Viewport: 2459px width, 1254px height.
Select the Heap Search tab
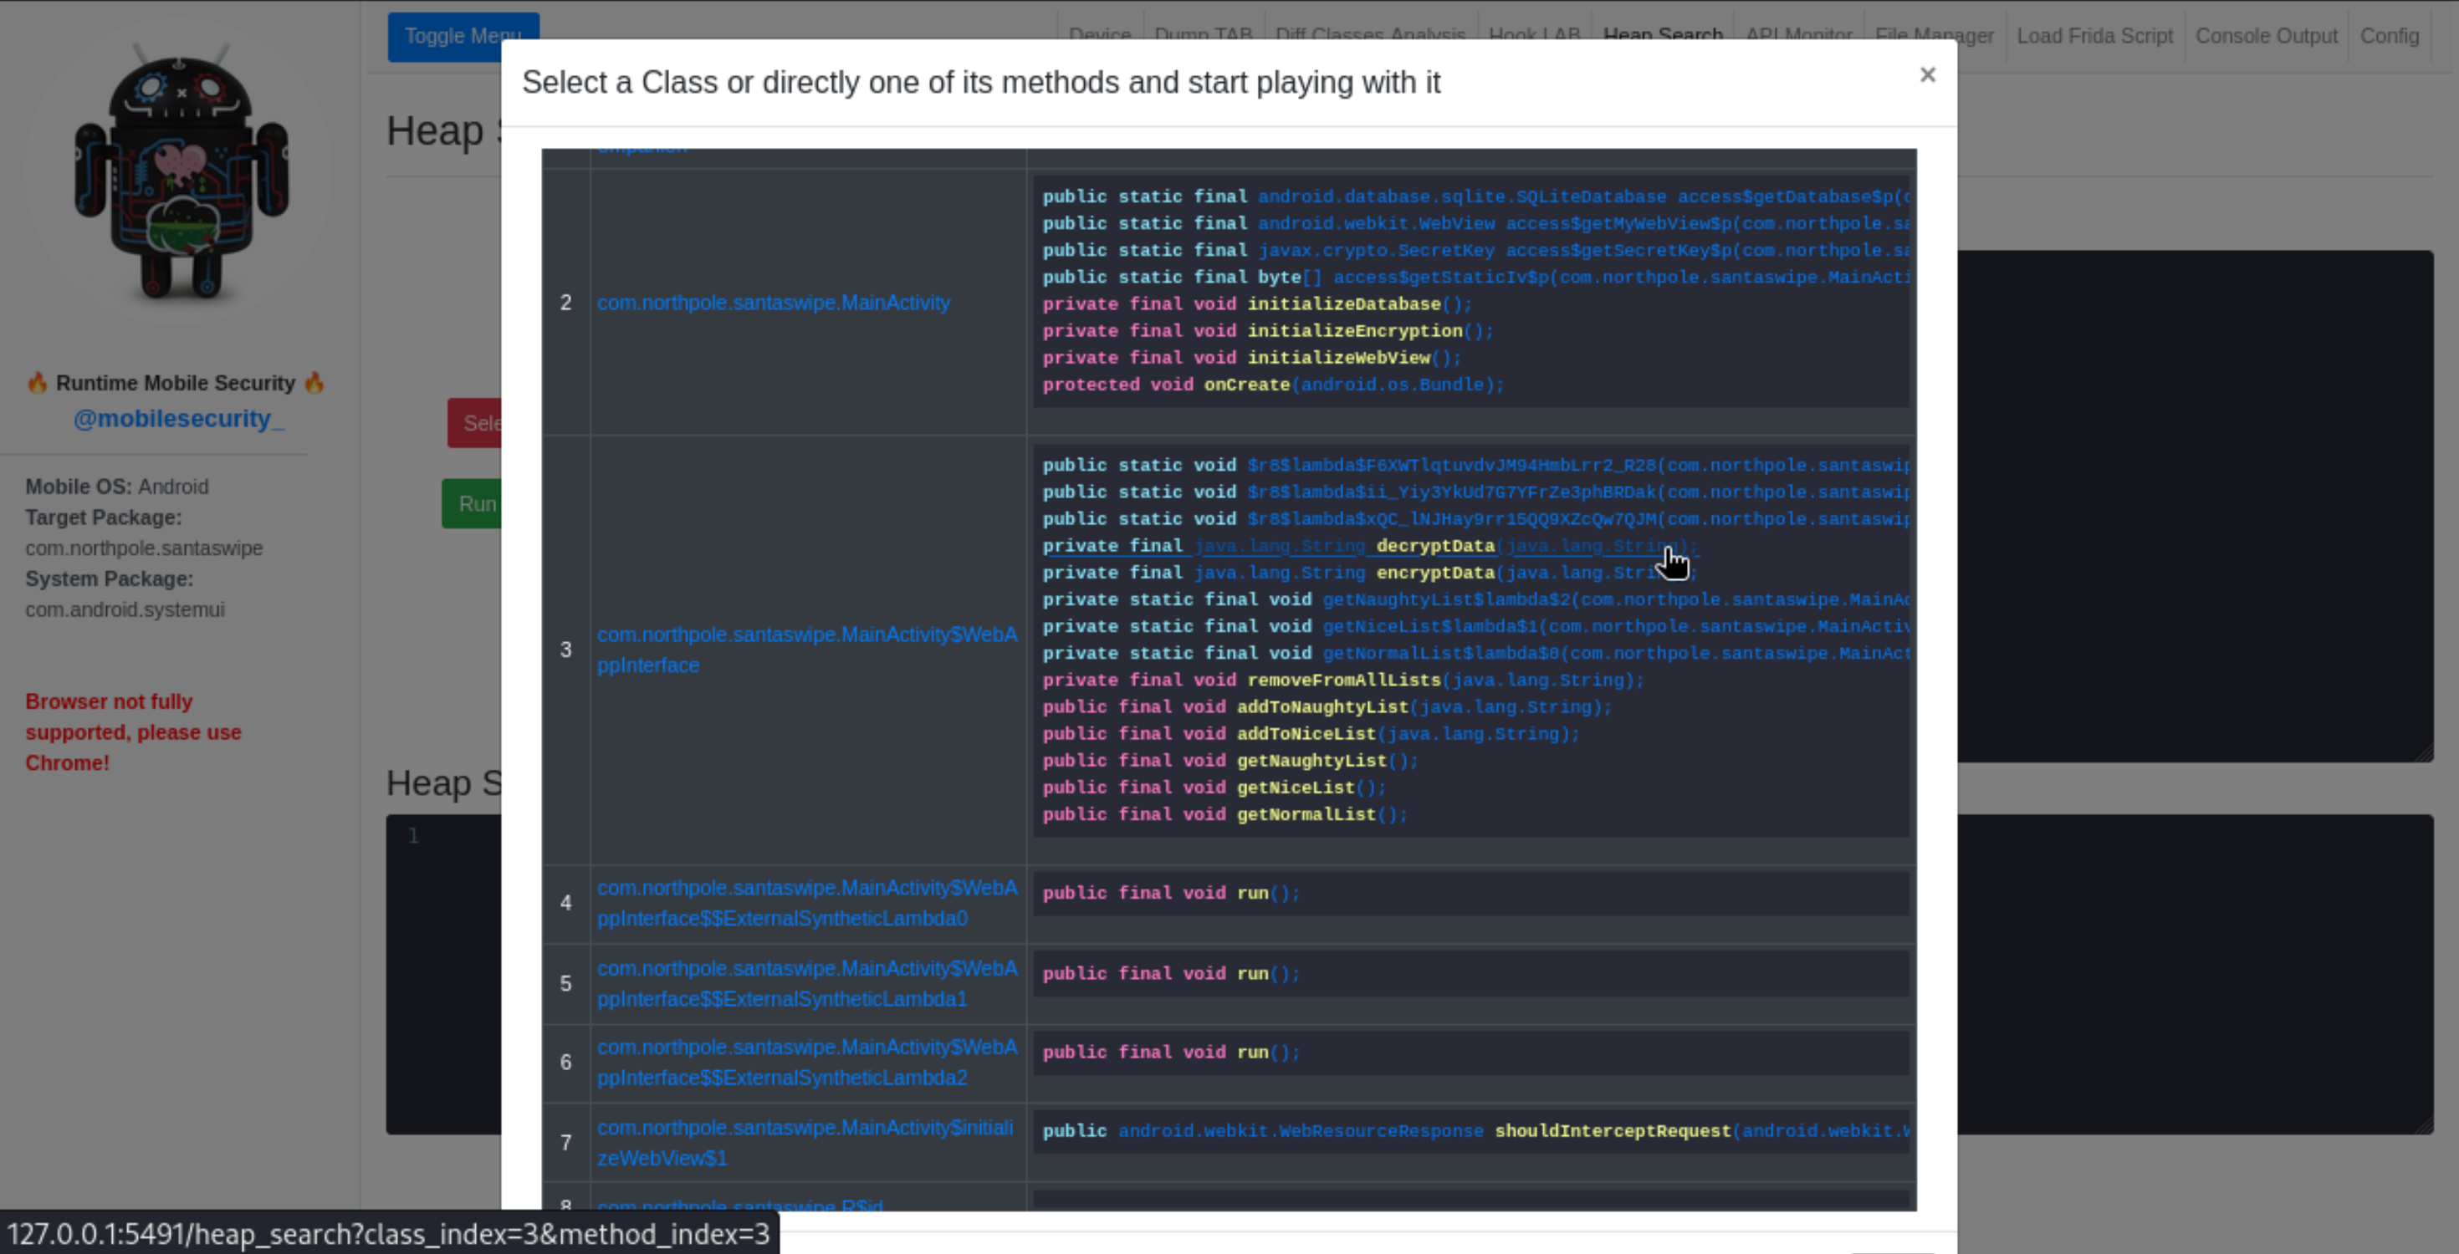[1664, 36]
